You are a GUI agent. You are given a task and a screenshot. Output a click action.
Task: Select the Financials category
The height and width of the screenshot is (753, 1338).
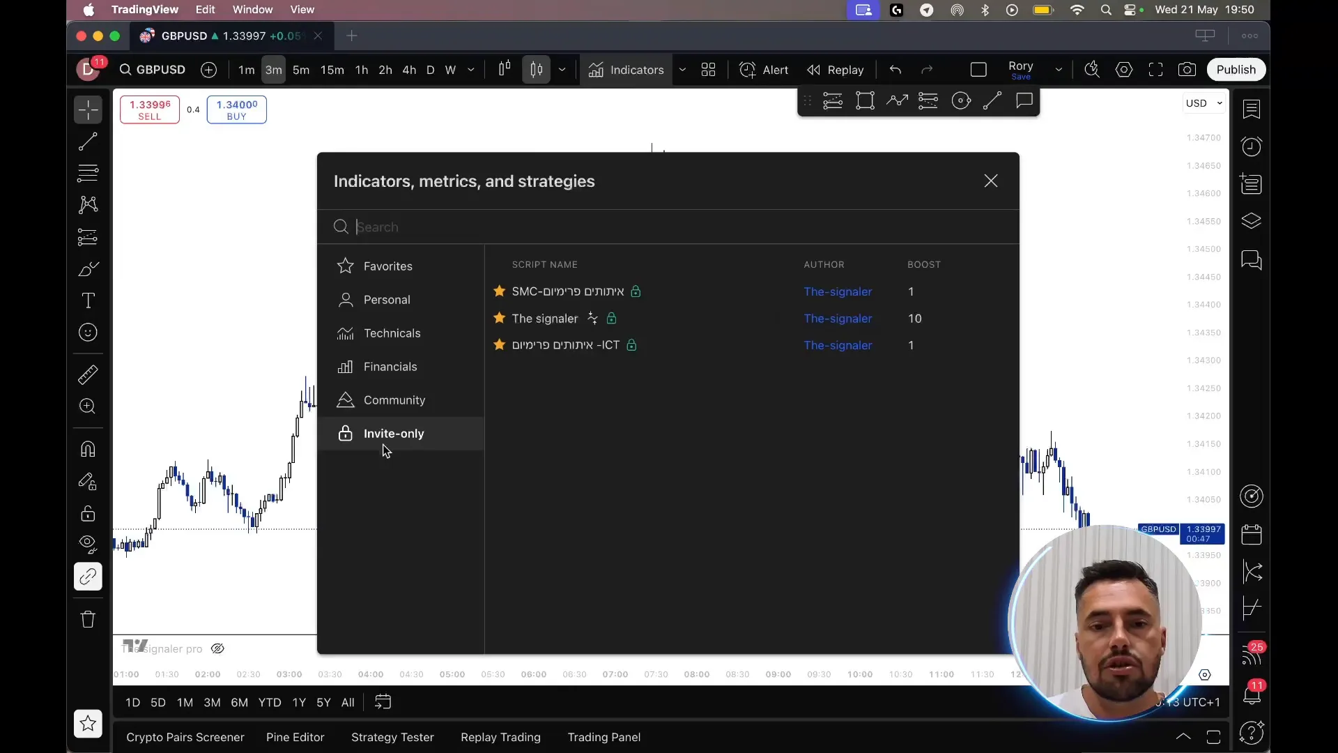401,367
